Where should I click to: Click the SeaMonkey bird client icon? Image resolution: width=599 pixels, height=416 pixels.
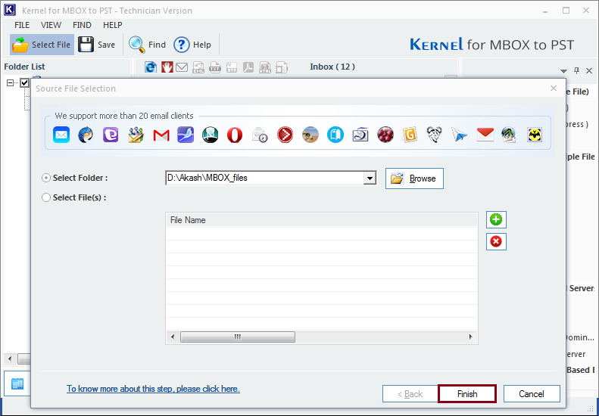click(186, 135)
